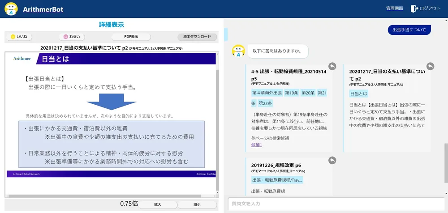The width and height of the screenshot is (448, 213).
Task: Open the 4-5 出張・転勤旅費規程_20210514 p5 card title
Action: click(289, 75)
